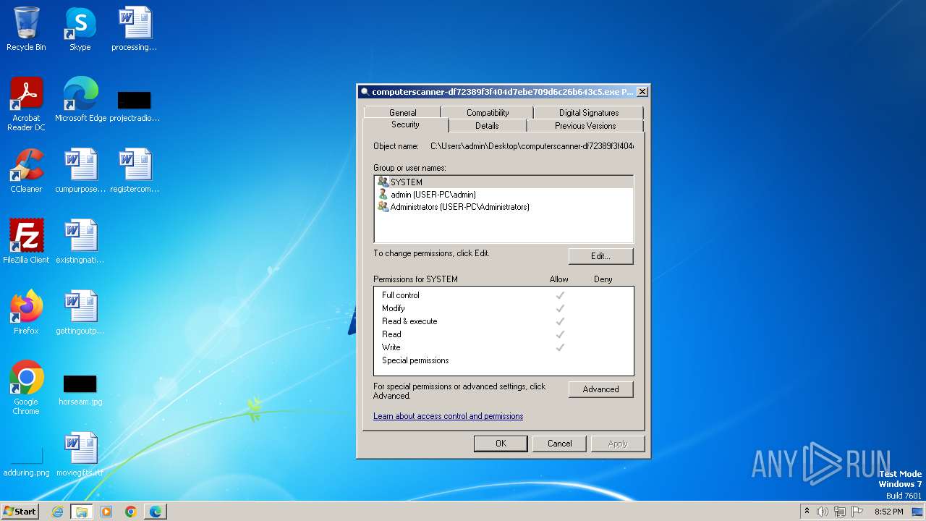Switch to the Compatibility tab
The image size is (926, 521).
[488, 113]
